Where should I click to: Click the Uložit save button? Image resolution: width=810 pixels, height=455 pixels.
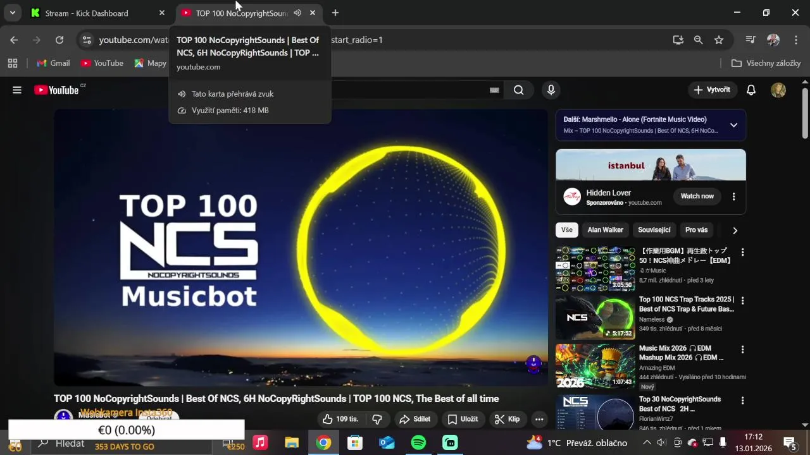pos(463,419)
